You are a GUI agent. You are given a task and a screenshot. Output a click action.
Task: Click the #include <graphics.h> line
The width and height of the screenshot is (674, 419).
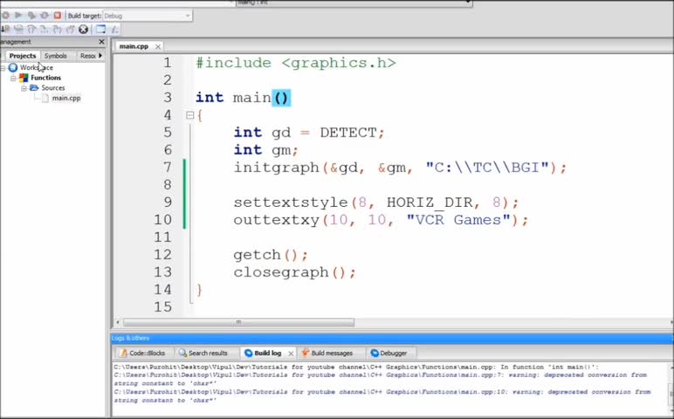(x=296, y=63)
